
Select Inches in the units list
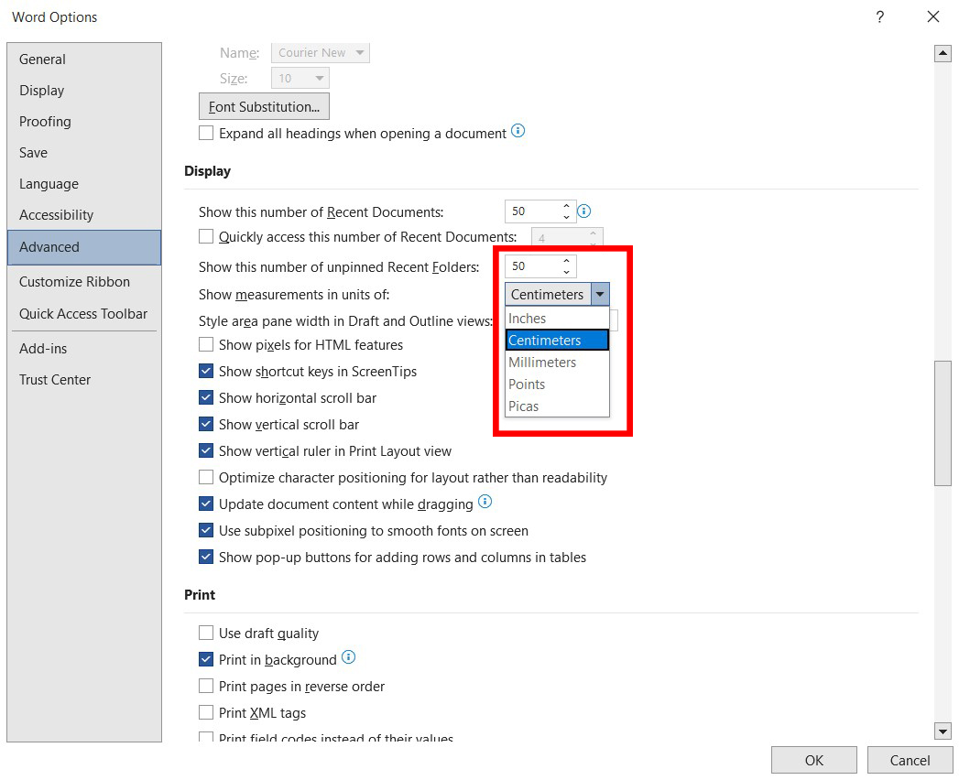557,319
